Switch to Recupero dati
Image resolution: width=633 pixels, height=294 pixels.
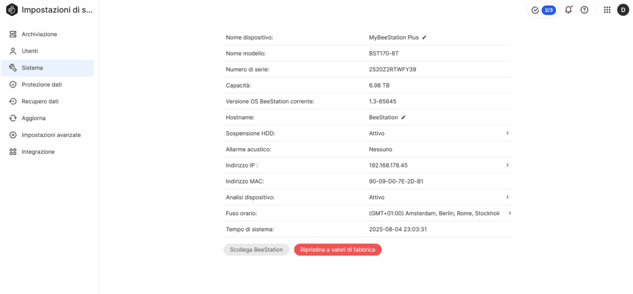coord(47,101)
